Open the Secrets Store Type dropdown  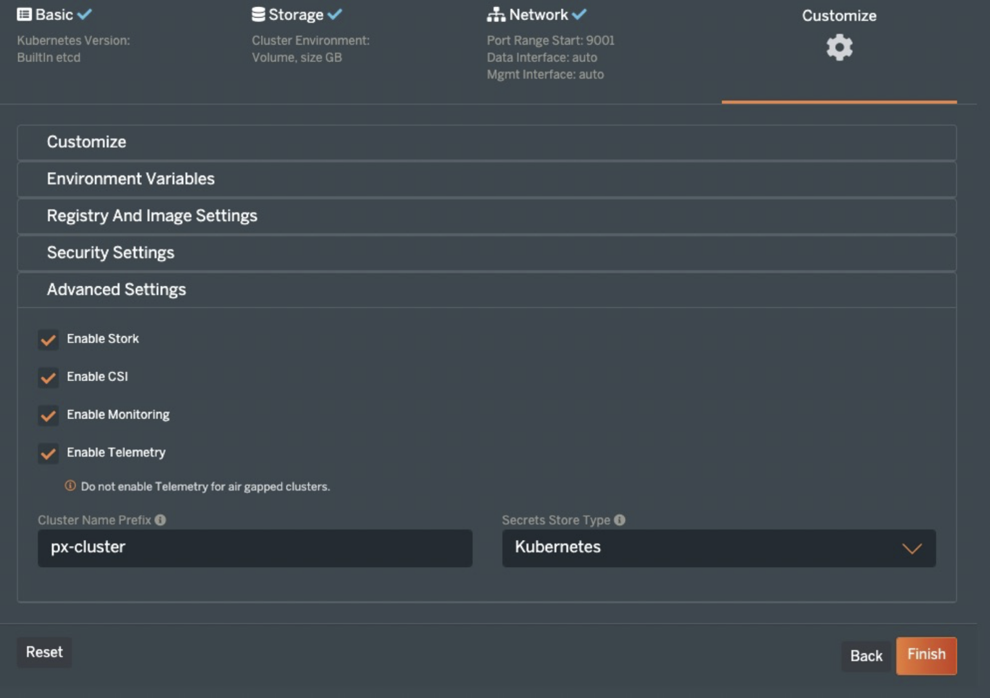tap(911, 548)
